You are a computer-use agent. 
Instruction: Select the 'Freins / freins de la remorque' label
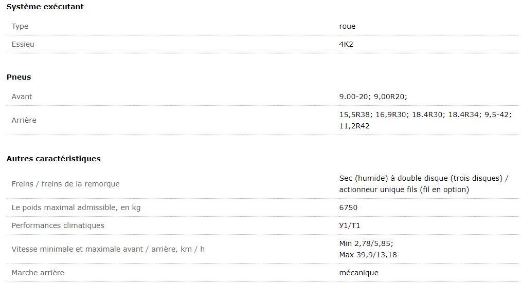tap(65, 184)
